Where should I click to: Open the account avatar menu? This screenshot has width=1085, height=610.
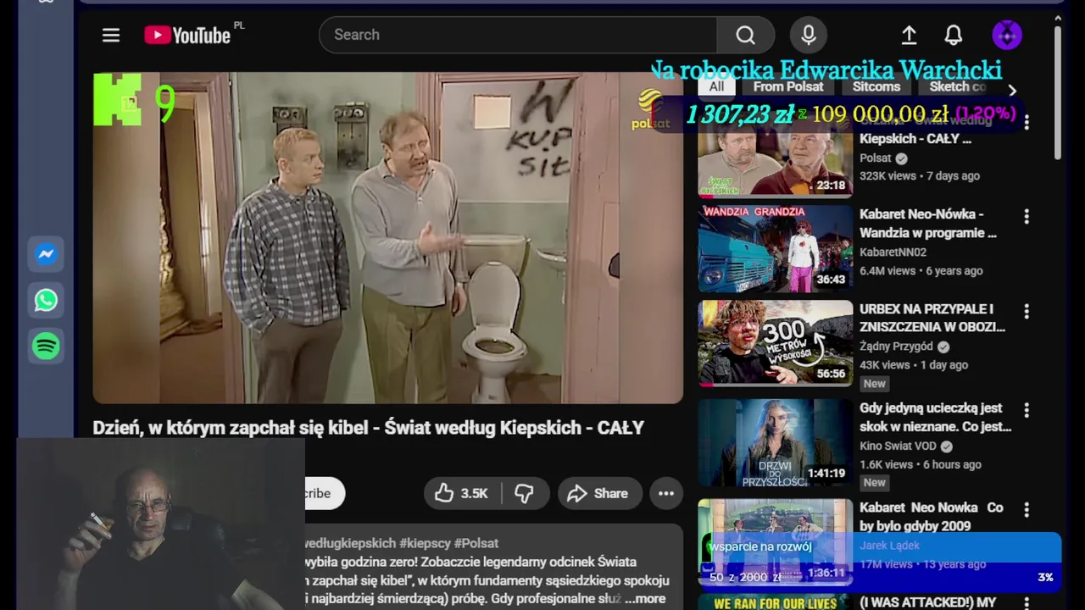[1007, 35]
